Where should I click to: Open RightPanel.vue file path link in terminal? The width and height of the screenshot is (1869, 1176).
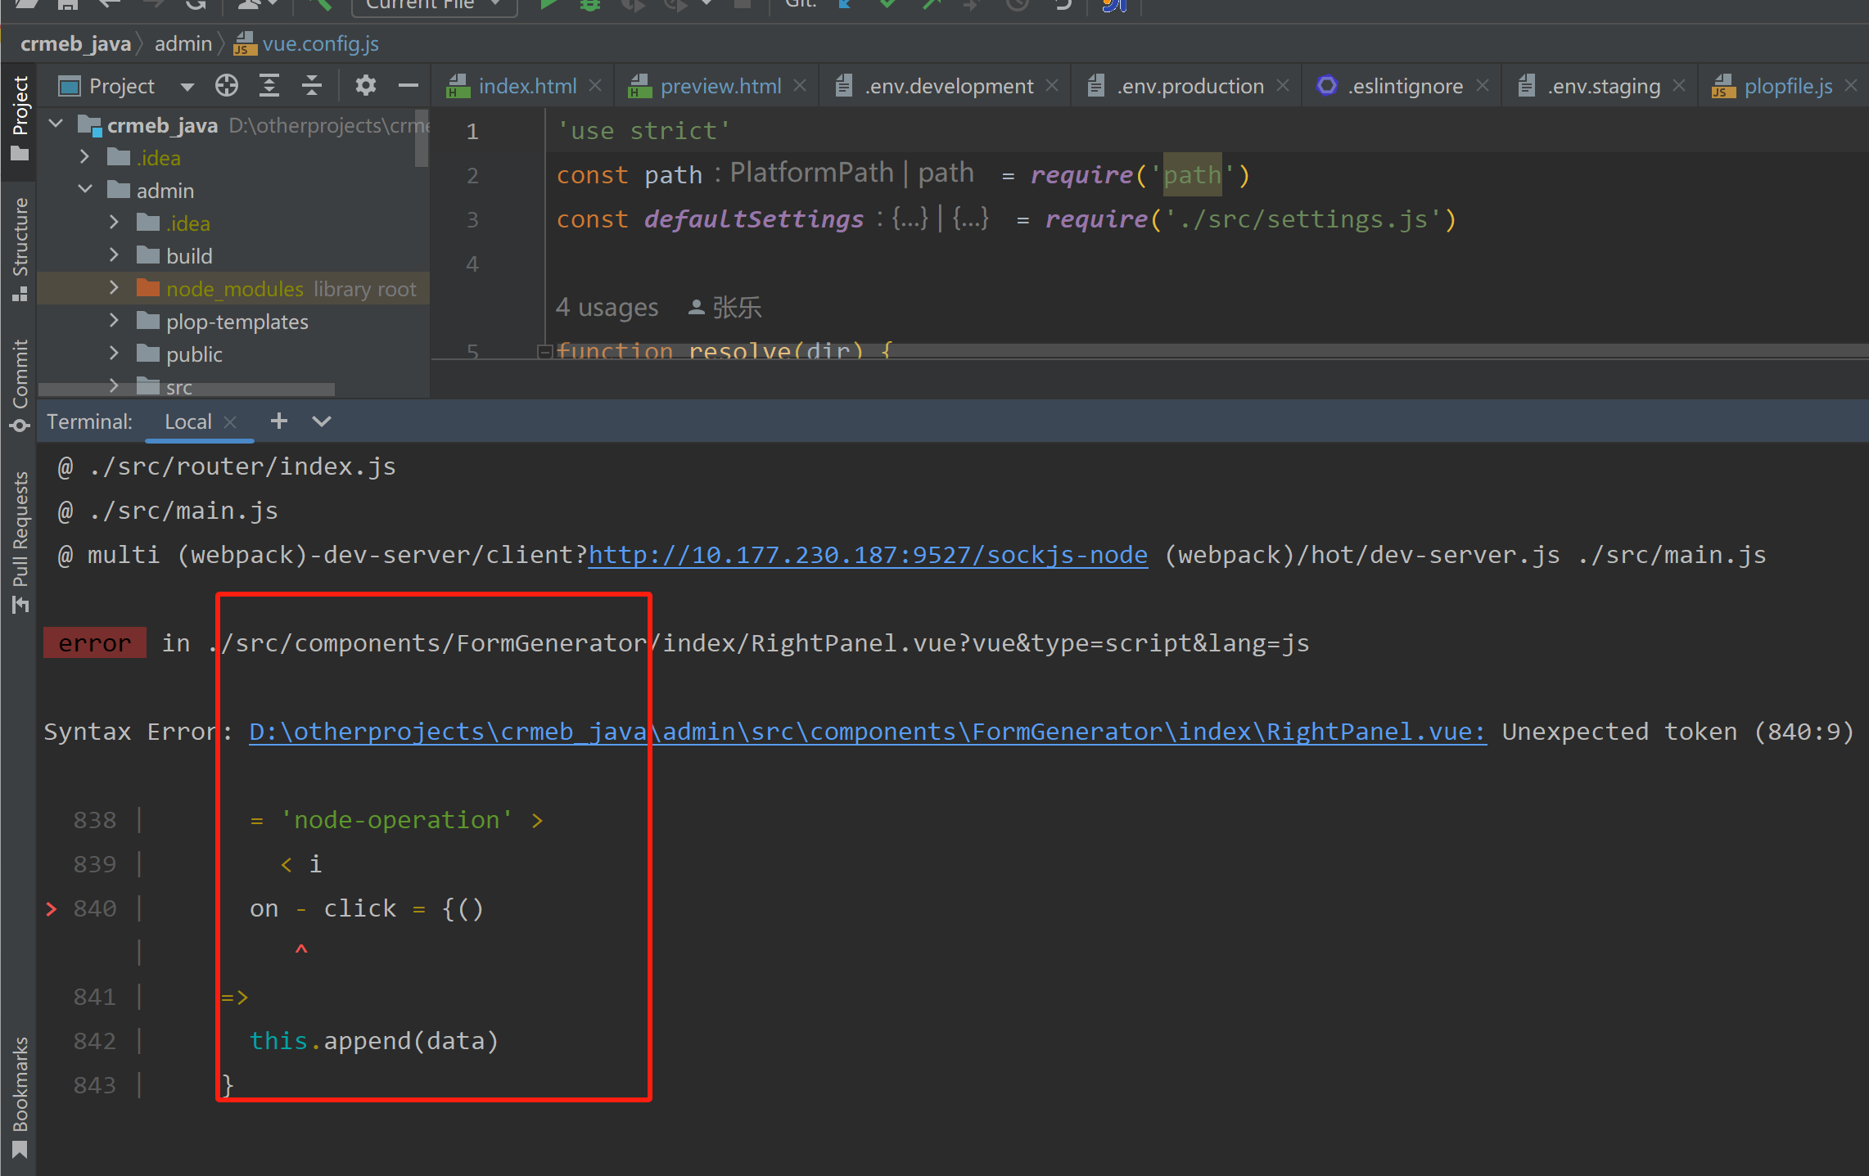point(868,732)
